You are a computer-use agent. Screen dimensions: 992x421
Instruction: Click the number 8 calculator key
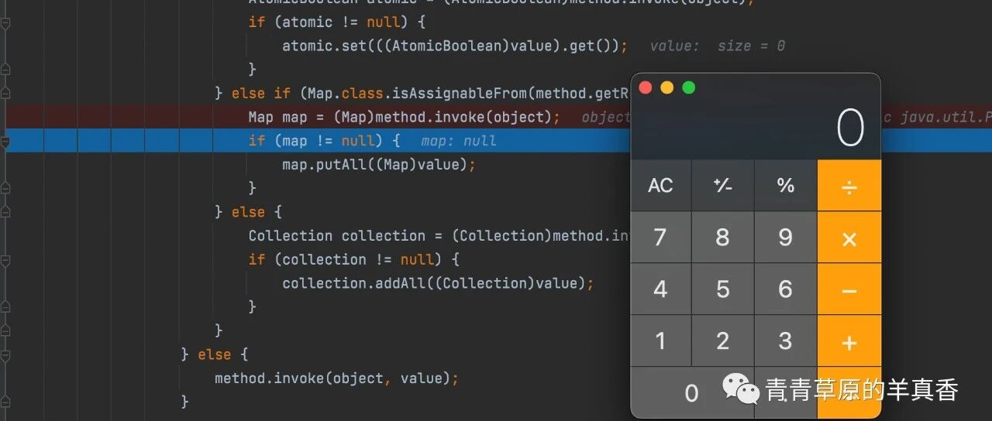click(x=723, y=238)
